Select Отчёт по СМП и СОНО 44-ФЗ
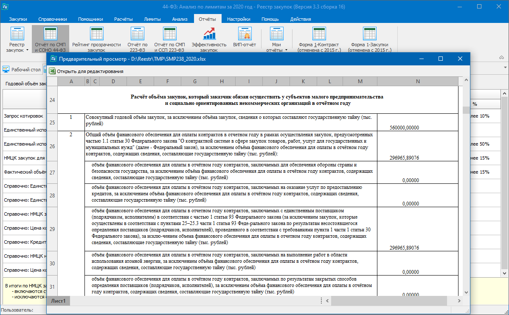Viewport: 509px width, 315px height. coord(51,39)
